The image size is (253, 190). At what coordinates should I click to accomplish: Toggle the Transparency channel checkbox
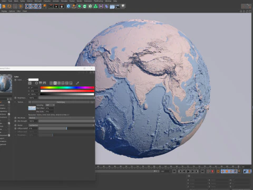click(x=9, y=111)
